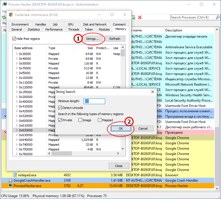The width and height of the screenshot is (221, 199).
Task: Expand the 0x70000 memory region
Action: (17, 68)
